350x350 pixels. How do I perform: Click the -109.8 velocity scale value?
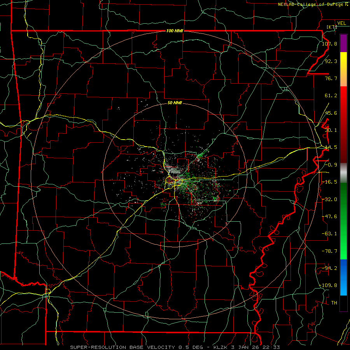328,285
